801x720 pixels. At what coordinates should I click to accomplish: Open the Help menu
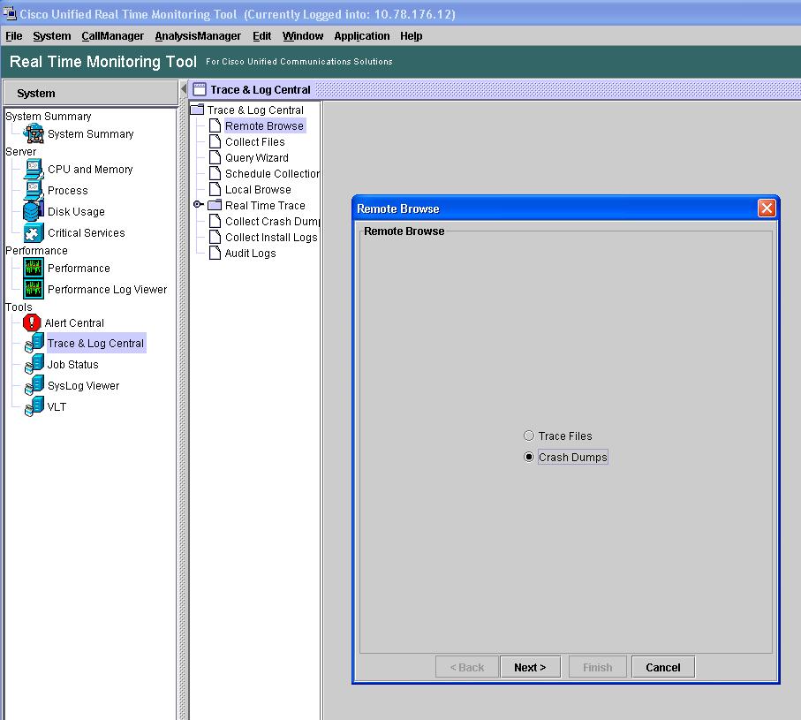pyautogui.click(x=411, y=35)
